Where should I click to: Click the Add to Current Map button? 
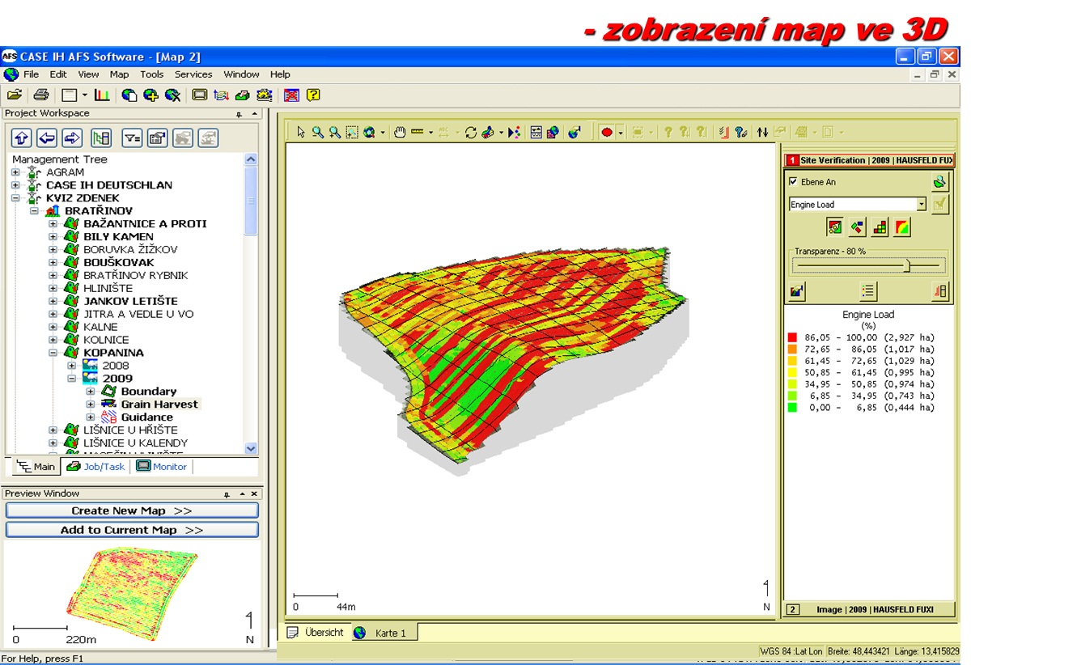pyautogui.click(x=132, y=530)
